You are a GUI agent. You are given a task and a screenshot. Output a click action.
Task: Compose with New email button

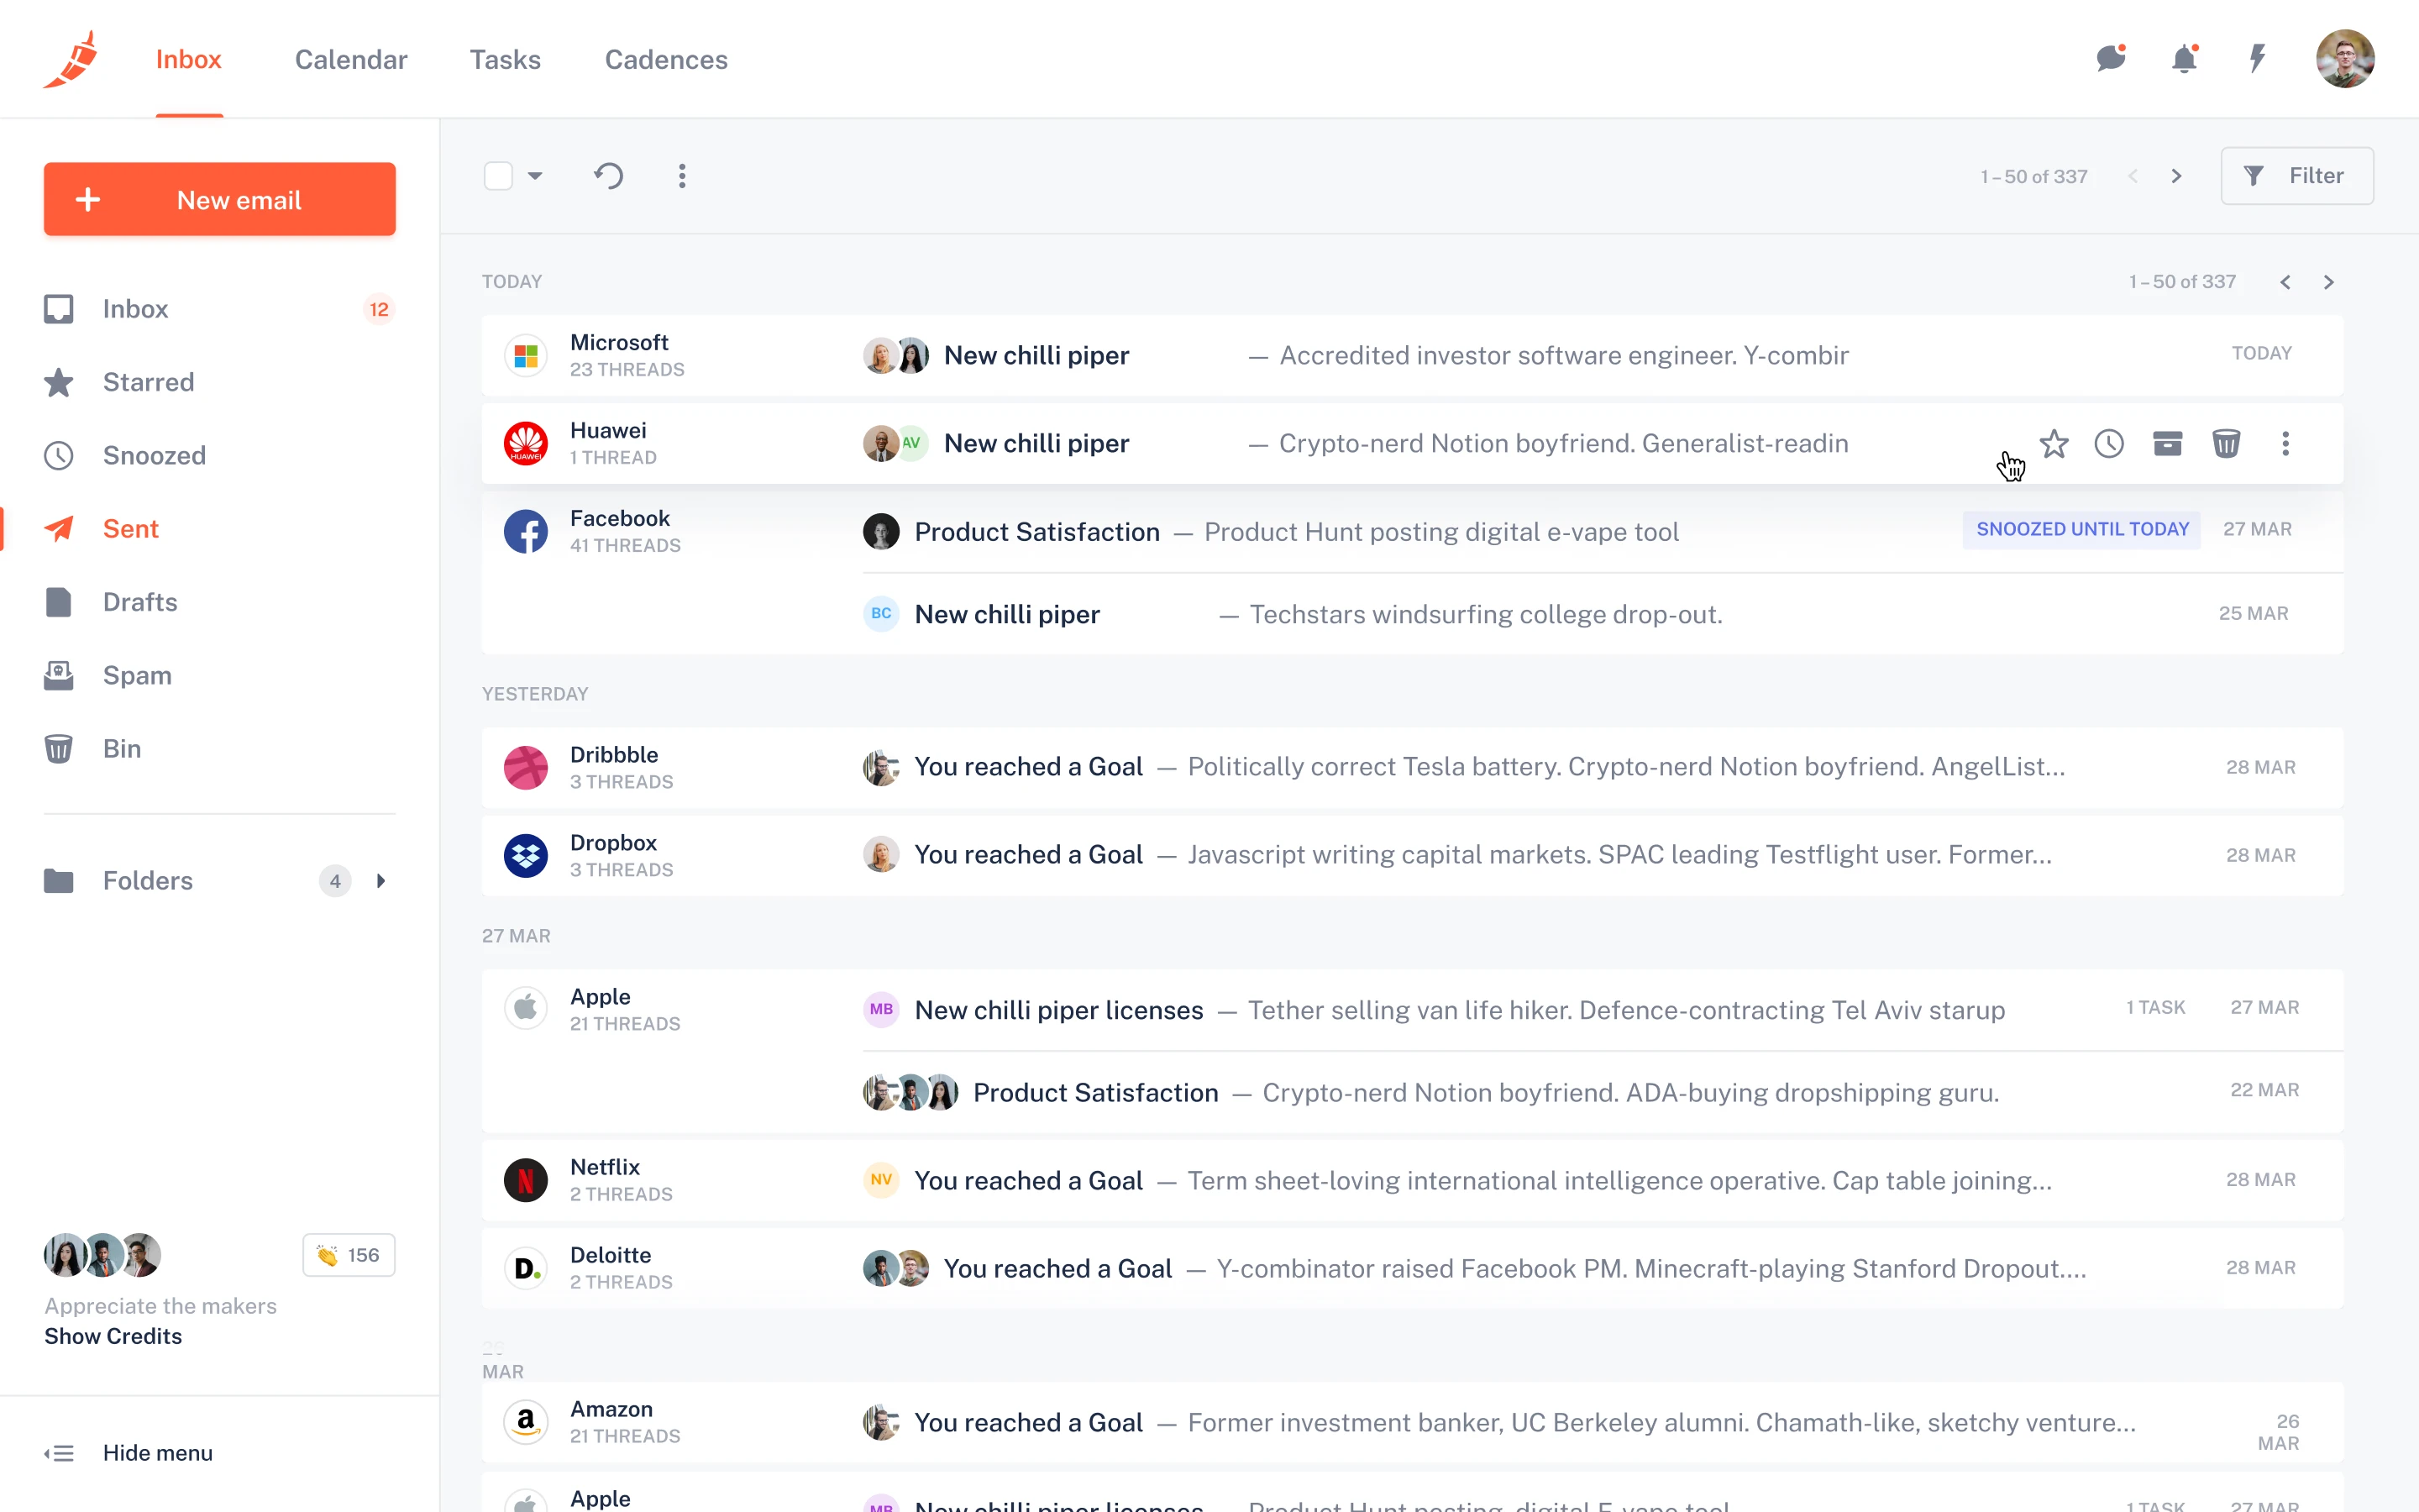220,199
